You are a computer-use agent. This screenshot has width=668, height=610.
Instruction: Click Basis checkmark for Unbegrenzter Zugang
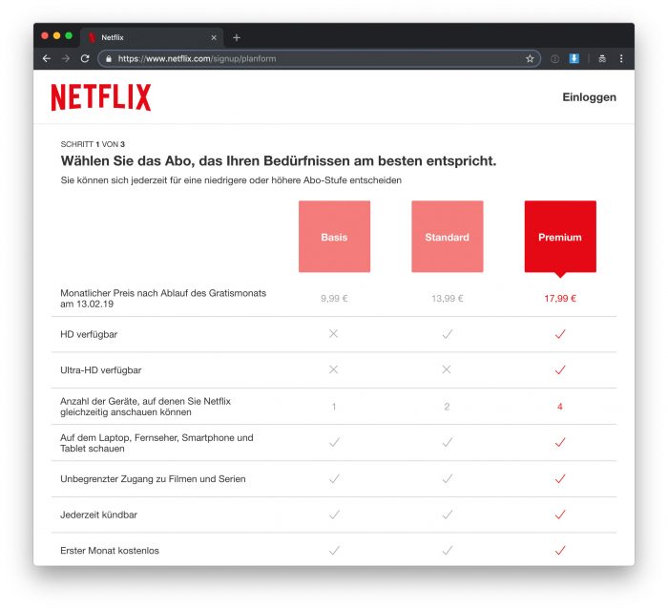click(x=334, y=478)
